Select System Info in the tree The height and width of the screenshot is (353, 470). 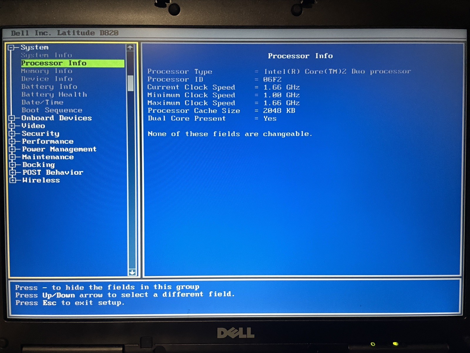[x=46, y=55]
